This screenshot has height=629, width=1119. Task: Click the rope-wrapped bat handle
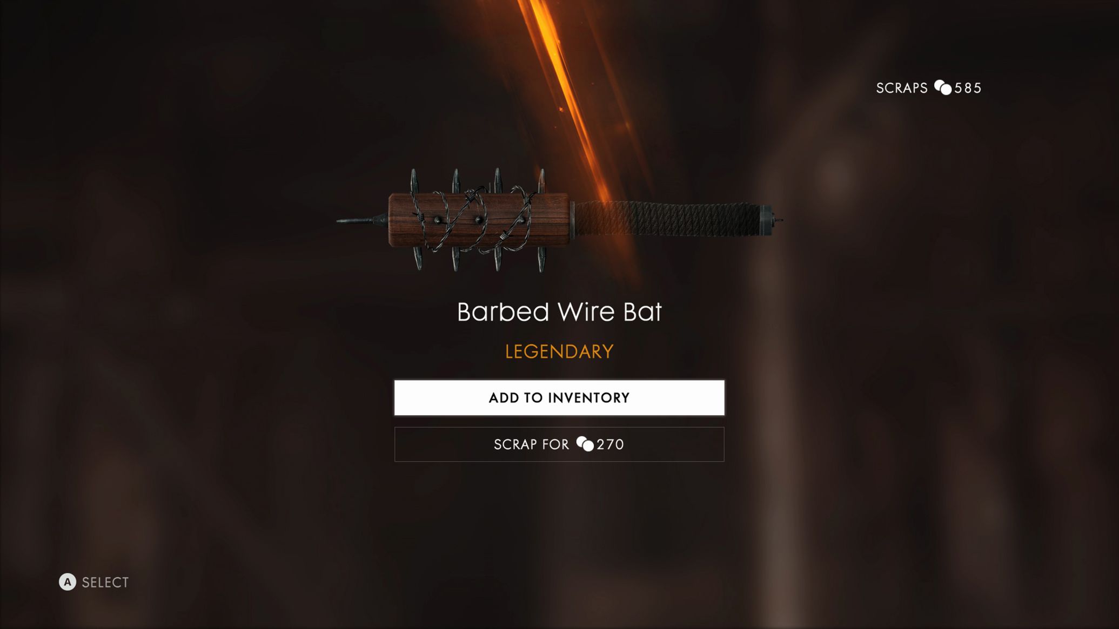[x=667, y=219]
